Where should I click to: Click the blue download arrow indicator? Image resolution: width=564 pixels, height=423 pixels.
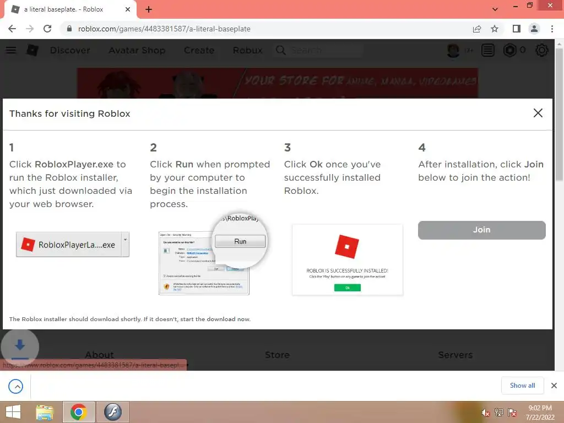pos(20,348)
